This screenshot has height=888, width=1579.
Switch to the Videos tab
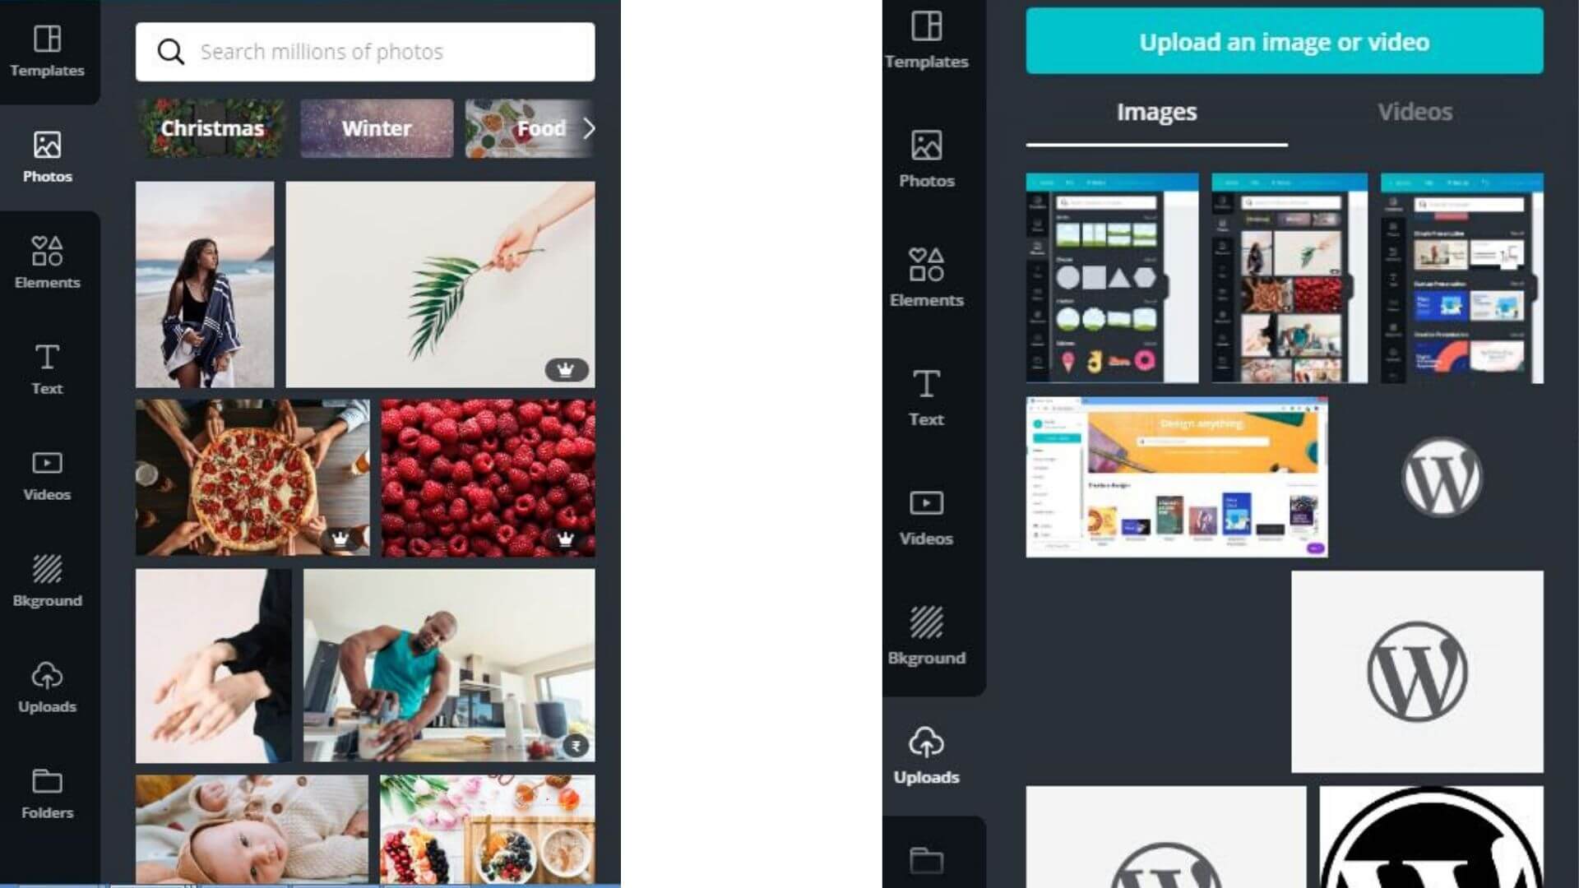(x=1413, y=111)
